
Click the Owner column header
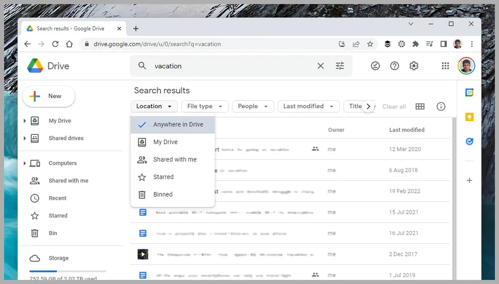click(336, 130)
